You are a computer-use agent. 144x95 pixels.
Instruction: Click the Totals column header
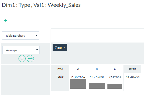coord(132,69)
